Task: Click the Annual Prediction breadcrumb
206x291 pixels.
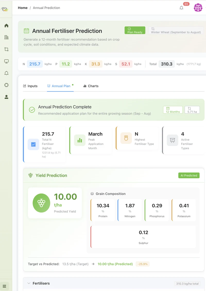Action: coord(46,8)
